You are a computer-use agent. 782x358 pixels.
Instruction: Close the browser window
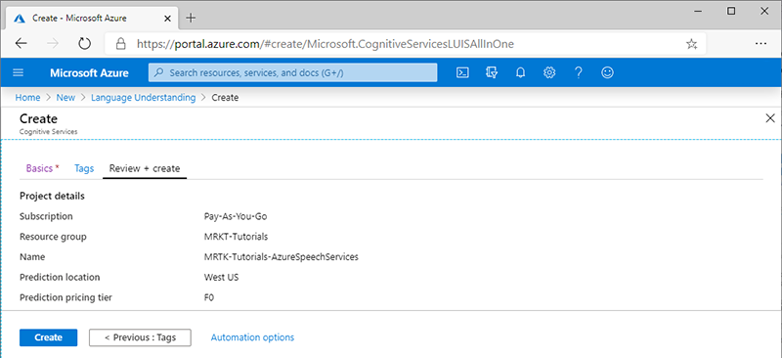(763, 11)
